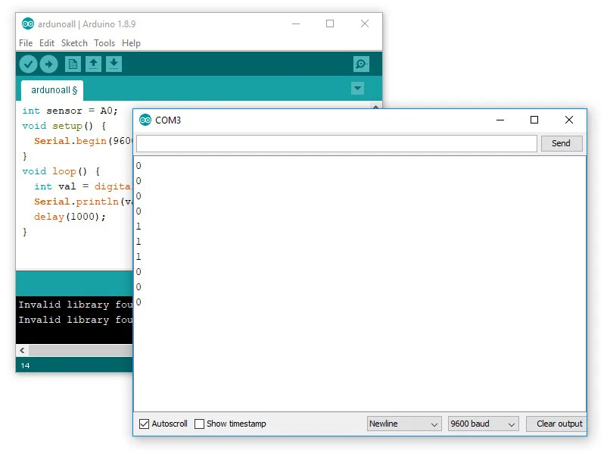
Task: Open the Help menu
Action: coord(131,43)
